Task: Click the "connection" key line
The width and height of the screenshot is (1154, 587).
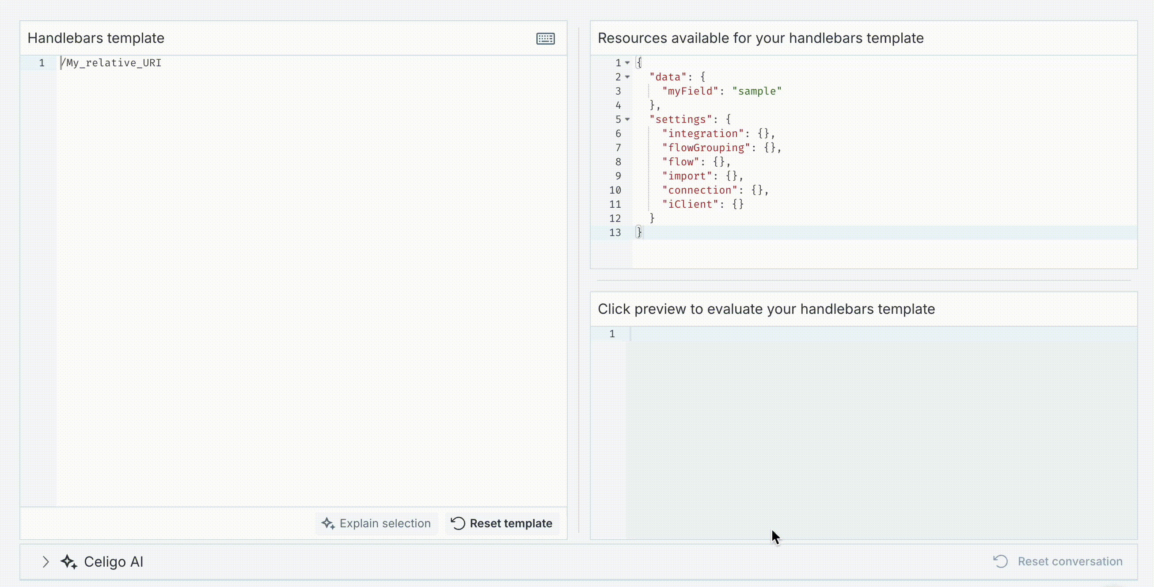Action: pyautogui.click(x=715, y=190)
